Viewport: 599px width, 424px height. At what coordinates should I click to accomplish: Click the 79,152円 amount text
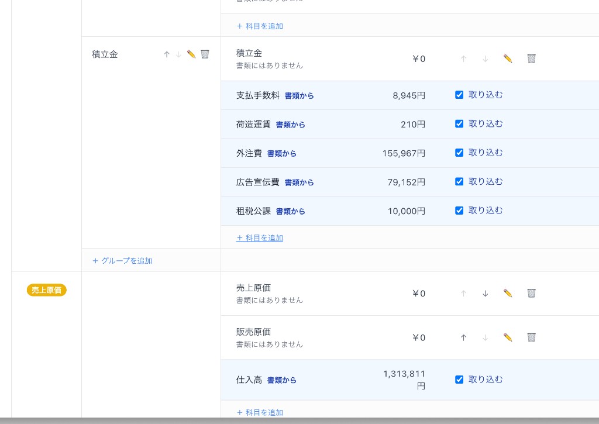tap(407, 182)
